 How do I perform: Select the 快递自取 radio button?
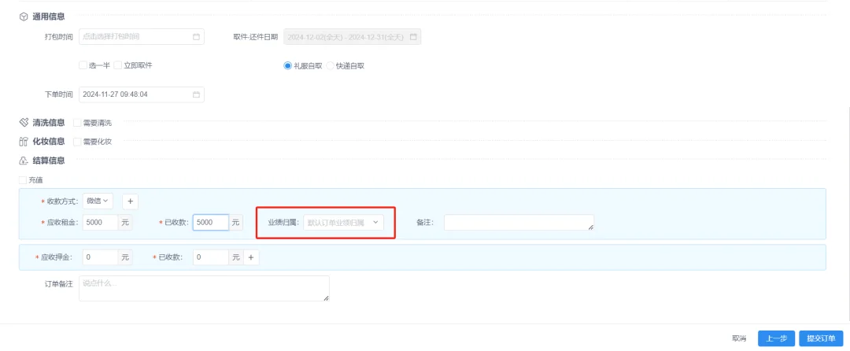coord(331,66)
